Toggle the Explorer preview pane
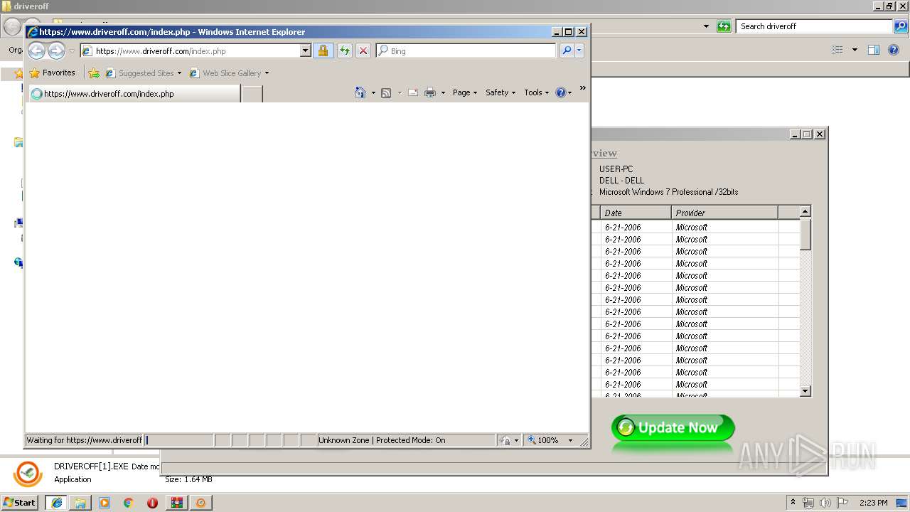The image size is (910, 512). [x=874, y=50]
